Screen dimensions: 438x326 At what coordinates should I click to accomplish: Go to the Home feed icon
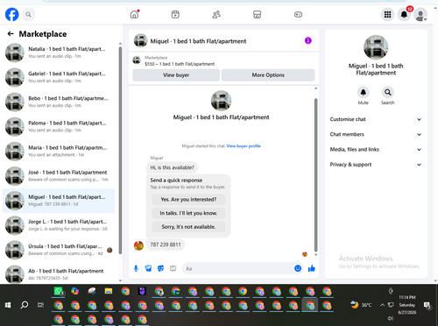135,14
